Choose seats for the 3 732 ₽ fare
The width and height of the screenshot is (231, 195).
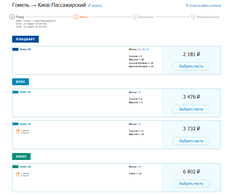191,141
